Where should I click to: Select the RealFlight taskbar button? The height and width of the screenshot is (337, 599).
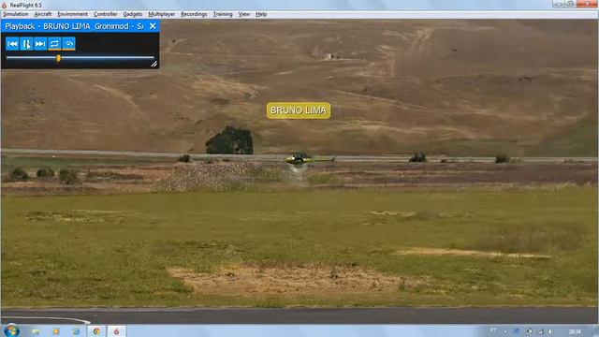click(116, 331)
